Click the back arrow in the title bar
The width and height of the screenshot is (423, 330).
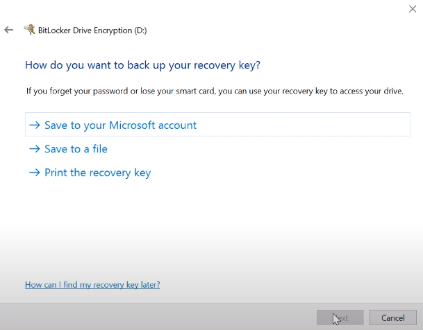pos(9,31)
